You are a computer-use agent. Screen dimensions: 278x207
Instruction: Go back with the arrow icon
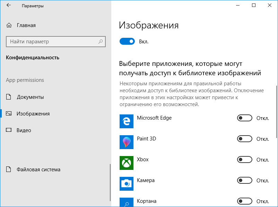[9, 5]
